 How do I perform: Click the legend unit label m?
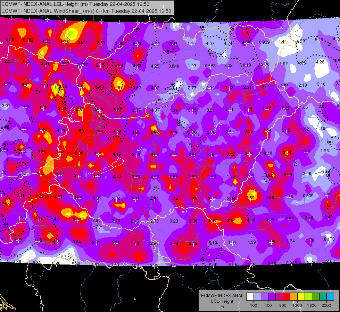pos(222,307)
